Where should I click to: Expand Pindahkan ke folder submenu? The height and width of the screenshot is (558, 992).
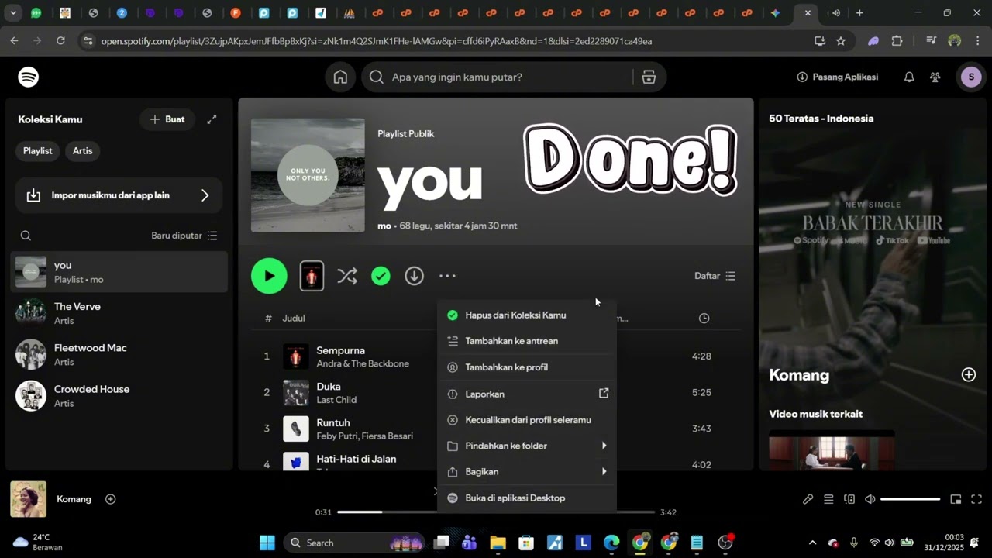[527, 446]
